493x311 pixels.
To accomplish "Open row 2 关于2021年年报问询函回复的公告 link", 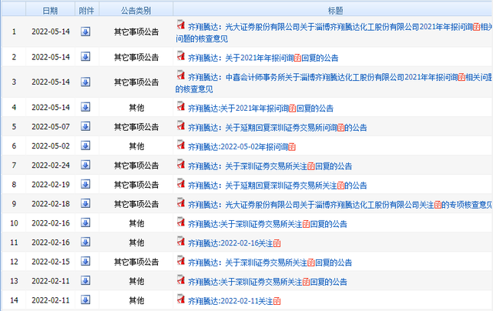I will (x=263, y=58).
